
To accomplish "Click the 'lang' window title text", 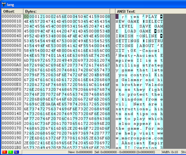I will click(x=11, y=5).
